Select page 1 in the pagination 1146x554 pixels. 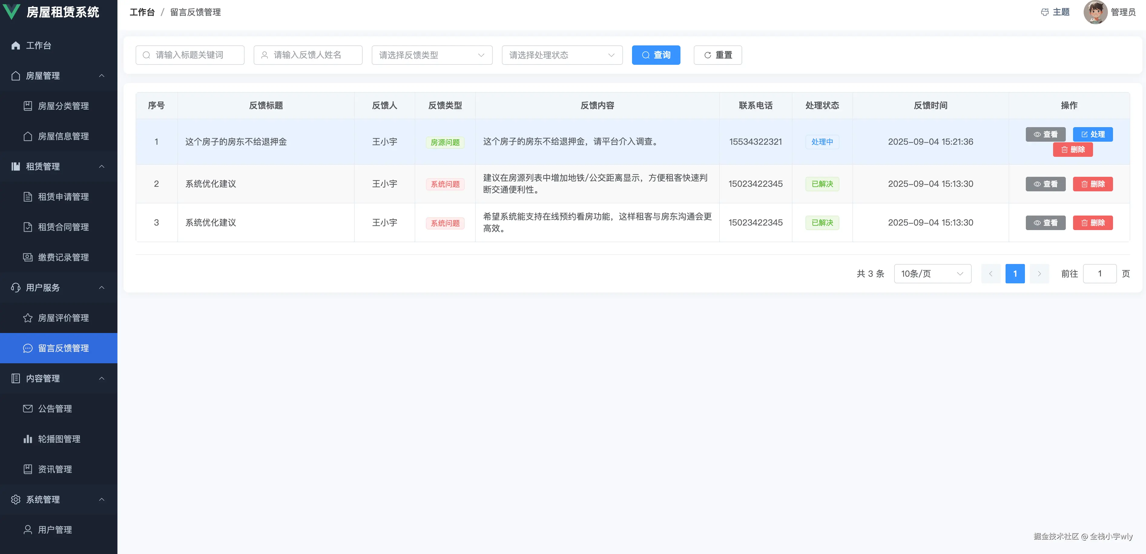[x=1015, y=274]
